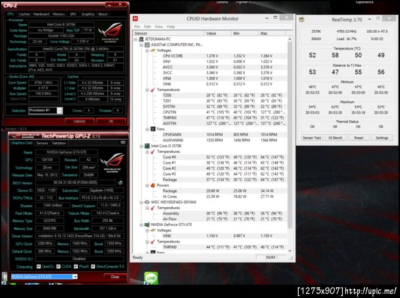Click the Sensor Test button in RealTemp
This screenshot has width=400, height=298.
tap(312, 138)
